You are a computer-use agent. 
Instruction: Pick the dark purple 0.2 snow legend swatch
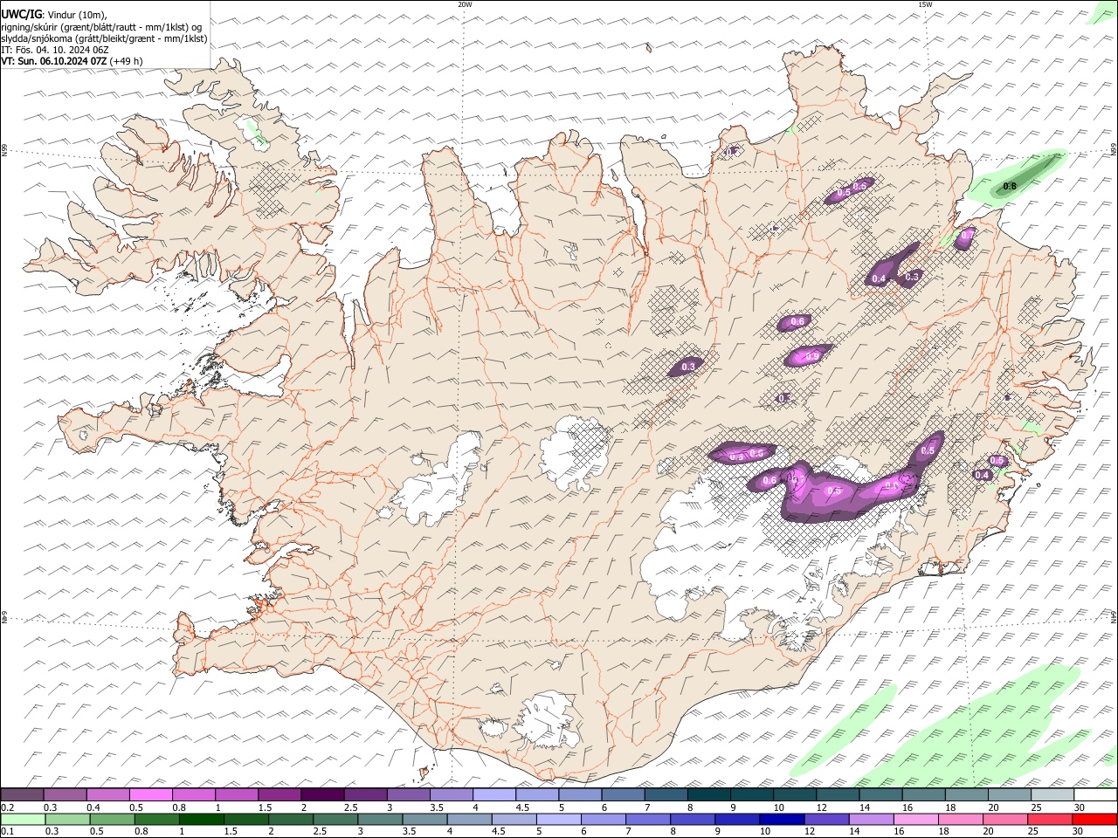[x=23, y=794]
